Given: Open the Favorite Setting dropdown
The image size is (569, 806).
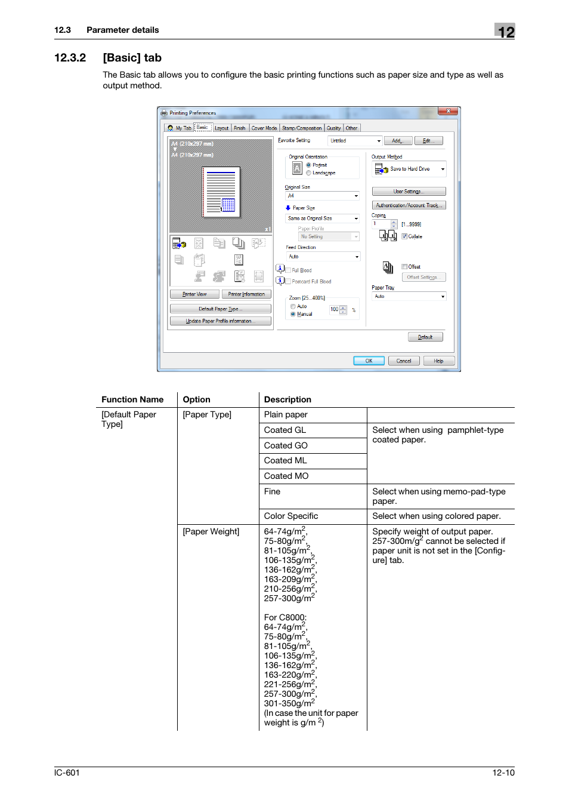Looking at the screenshot, I should point(355,141).
